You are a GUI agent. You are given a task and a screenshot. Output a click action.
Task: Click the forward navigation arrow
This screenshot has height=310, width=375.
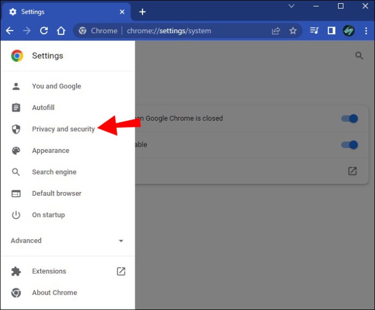click(x=27, y=30)
